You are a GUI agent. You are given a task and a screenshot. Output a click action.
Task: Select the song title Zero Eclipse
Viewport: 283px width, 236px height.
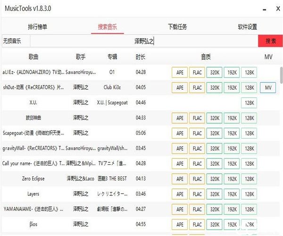pyautogui.click(x=33, y=178)
